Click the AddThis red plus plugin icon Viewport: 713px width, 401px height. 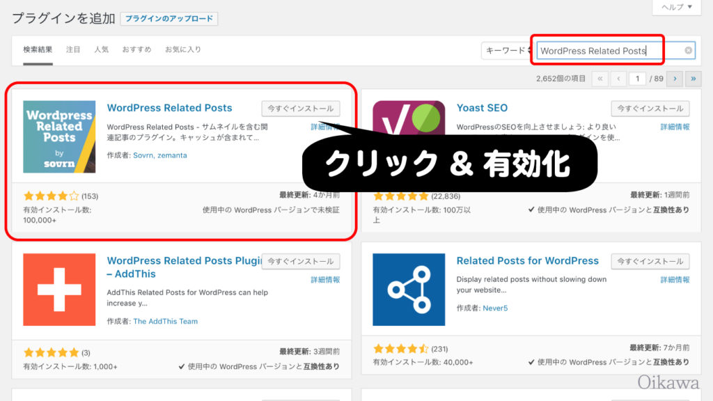coord(59,290)
